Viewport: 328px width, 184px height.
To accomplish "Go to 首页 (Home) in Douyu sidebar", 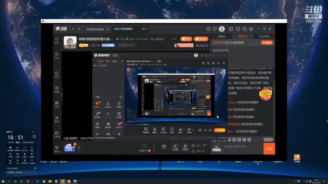I will pyautogui.click(x=57, y=74).
